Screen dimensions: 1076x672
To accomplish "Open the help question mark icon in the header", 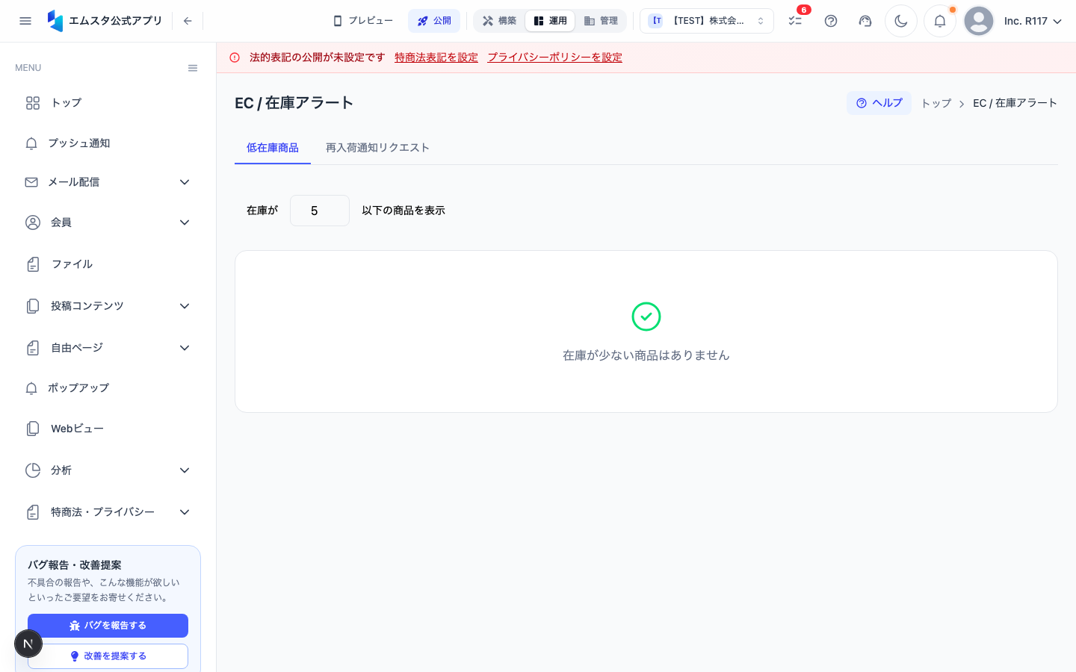I will [x=831, y=21].
